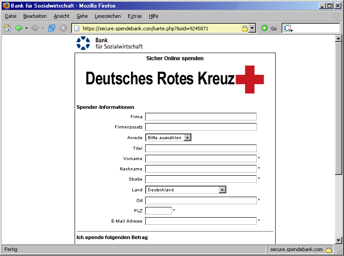Click the Deutsches Rotes Kreuz banner image

(175, 79)
